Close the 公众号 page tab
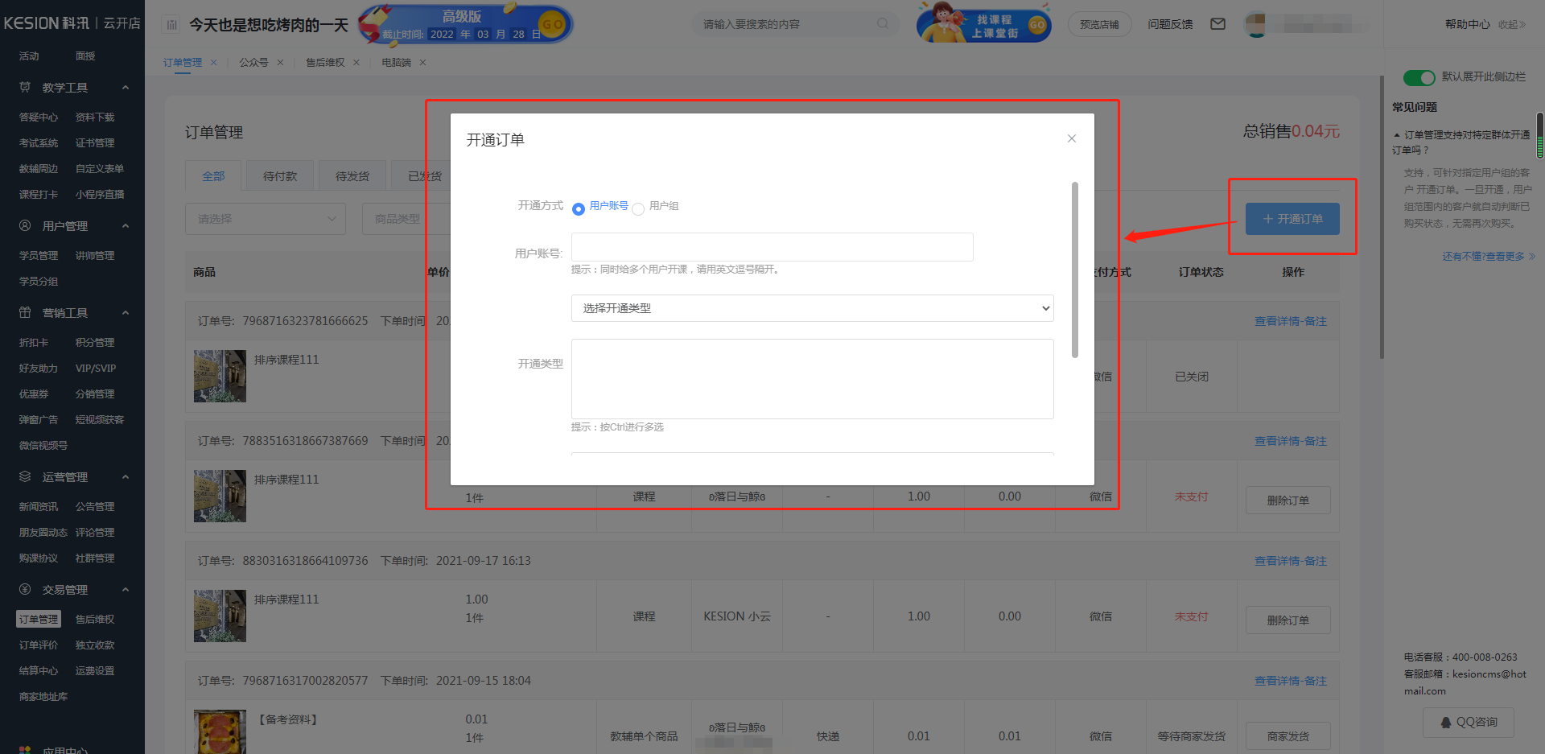The width and height of the screenshot is (1545, 754). pos(280,62)
